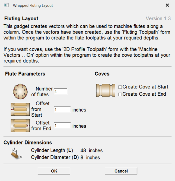Screen dimensions: 175x181
Task: Enable Create Cove at Start checkbox
Action: [120, 87]
